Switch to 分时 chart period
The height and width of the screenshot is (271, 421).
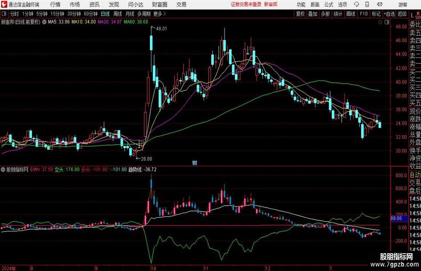pos(14,14)
